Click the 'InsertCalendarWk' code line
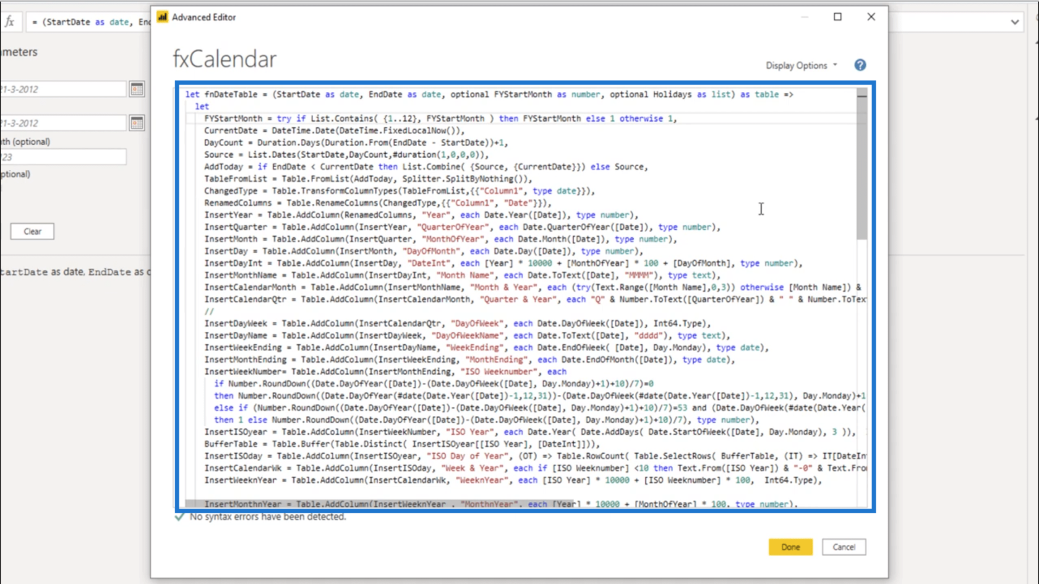 pos(535,468)
